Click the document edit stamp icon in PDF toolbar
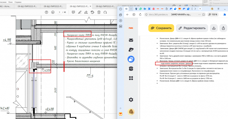This screenshot has height=119, width=228. 93,12
